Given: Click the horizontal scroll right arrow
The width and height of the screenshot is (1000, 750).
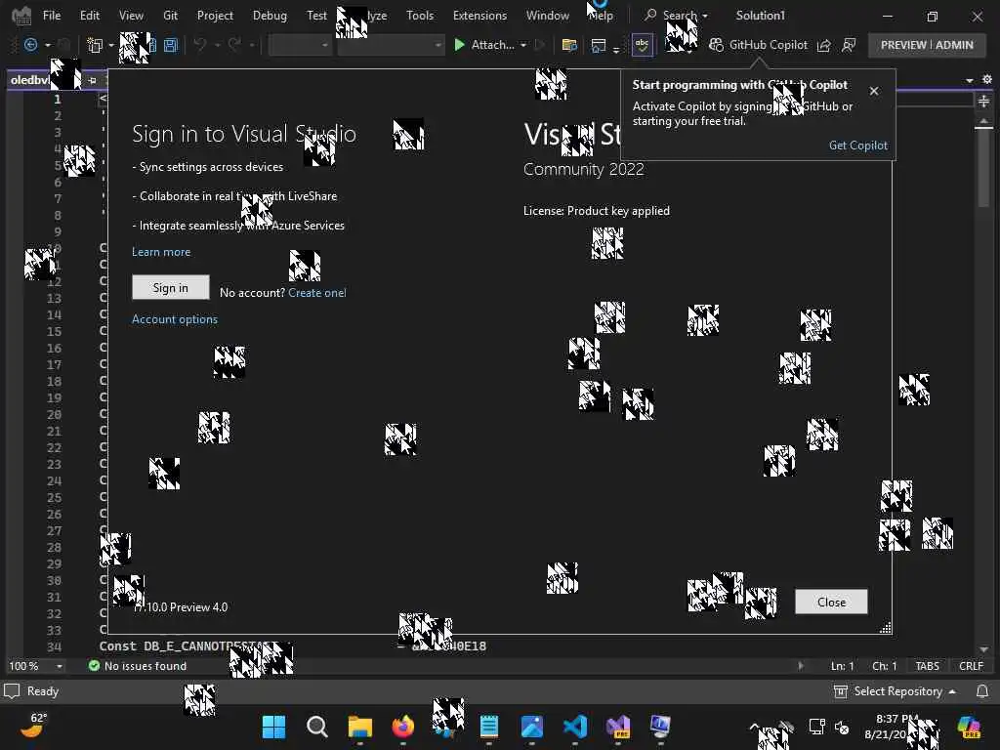Looking at the screenshot, I should coord(801,666).
